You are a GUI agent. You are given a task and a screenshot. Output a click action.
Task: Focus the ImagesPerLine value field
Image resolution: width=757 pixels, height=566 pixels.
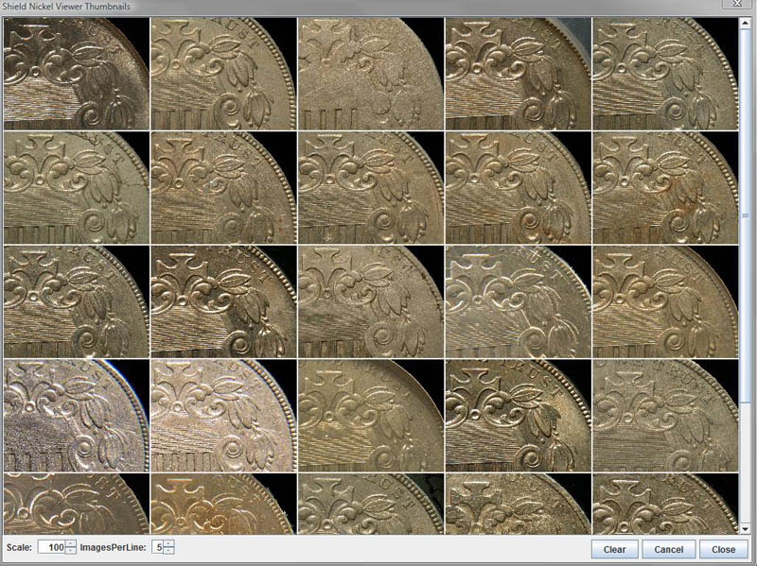coord(157,547)
